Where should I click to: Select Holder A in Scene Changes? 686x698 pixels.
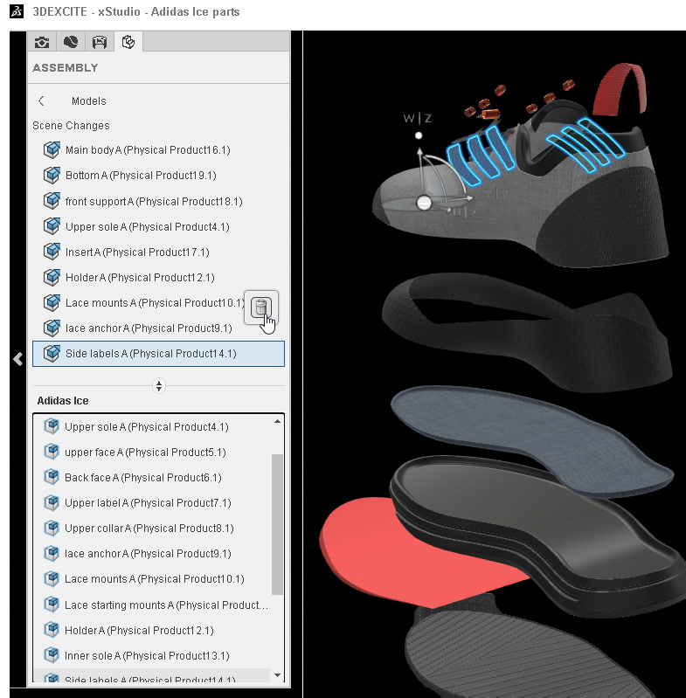pos(158,278)
